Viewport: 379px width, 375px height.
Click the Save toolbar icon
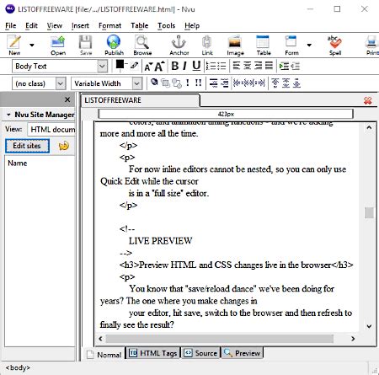86,45
